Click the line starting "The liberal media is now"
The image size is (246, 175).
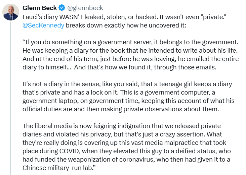122,126
